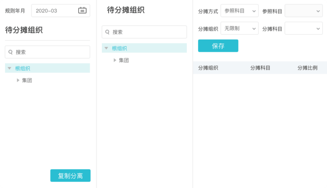This screenshot has width=327, height=188.
Task: Select 根组织 in the left tree
Action: pos(23,68)
